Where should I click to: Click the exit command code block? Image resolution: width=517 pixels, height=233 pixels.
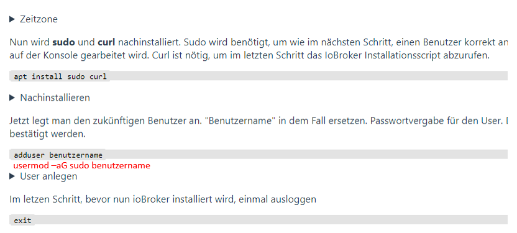tap(258, 220)
